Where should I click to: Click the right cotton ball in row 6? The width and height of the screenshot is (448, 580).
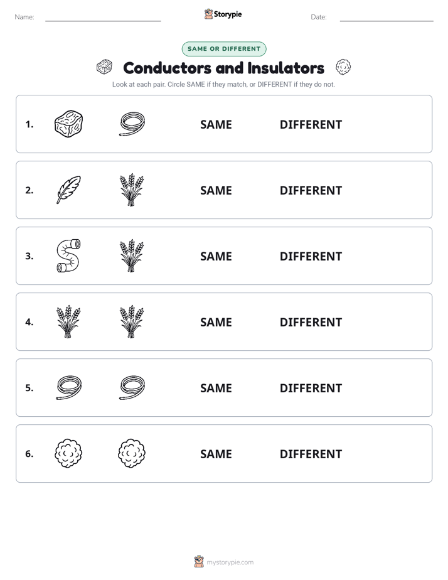pos(132,453)
